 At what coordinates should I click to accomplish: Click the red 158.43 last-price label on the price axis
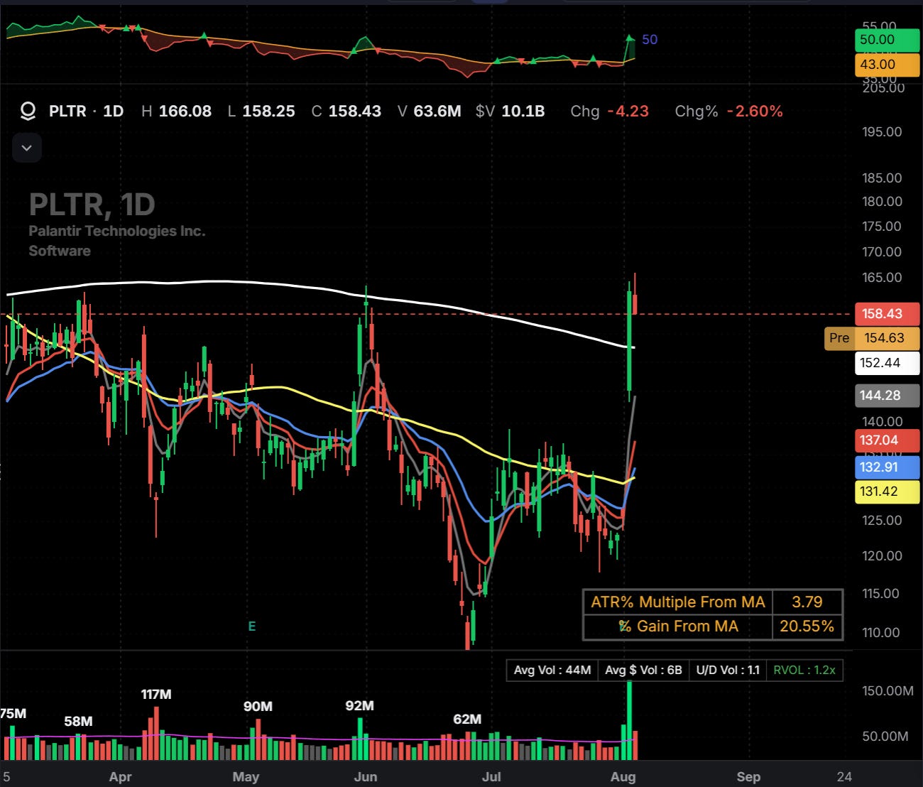tap(887, 314)
